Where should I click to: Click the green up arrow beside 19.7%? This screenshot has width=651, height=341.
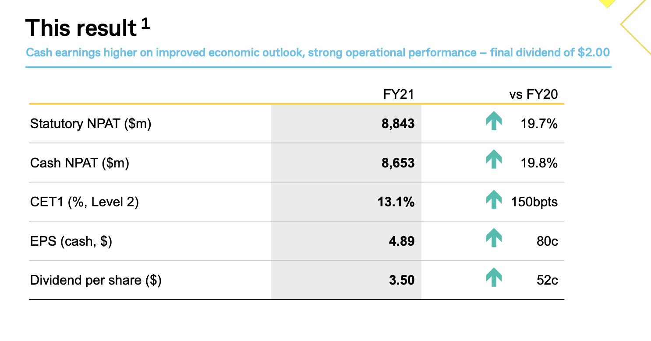[494, 121]
